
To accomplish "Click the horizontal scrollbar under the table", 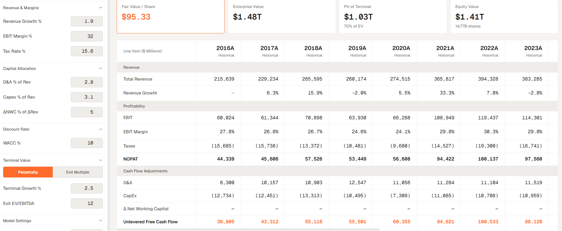I will pos(248,230).
